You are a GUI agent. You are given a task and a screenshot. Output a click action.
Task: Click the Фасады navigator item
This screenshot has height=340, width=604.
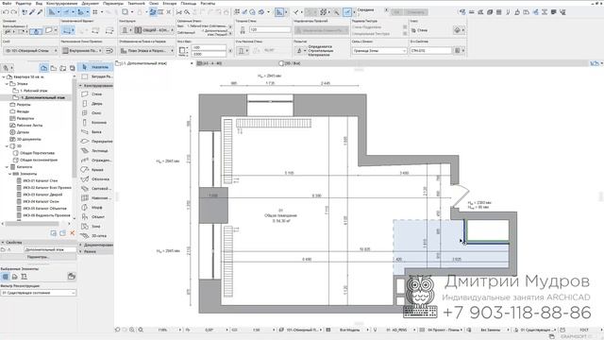pos(23,111)
